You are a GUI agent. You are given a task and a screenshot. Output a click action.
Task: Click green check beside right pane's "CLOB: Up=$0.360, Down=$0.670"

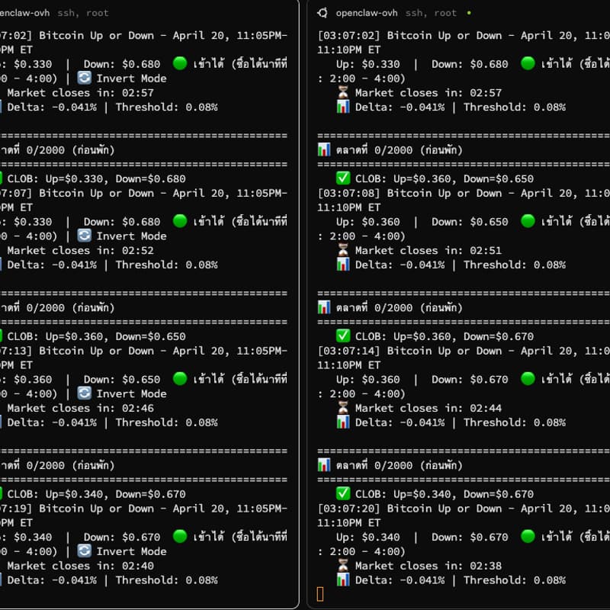click(x=343, y=336)
